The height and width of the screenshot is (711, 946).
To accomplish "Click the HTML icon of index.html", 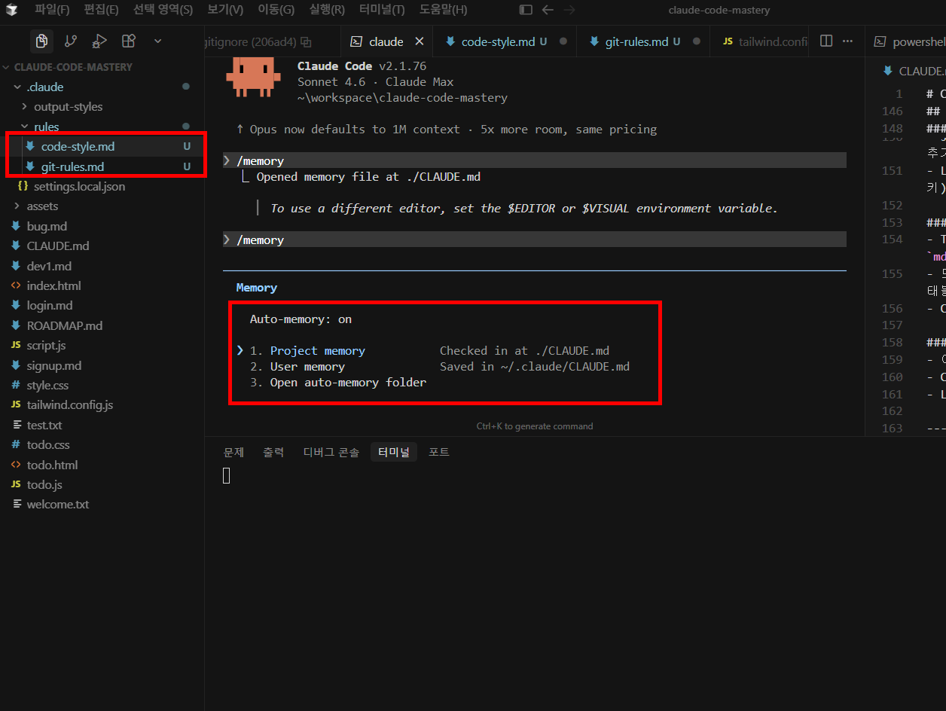I will (15, 285).
